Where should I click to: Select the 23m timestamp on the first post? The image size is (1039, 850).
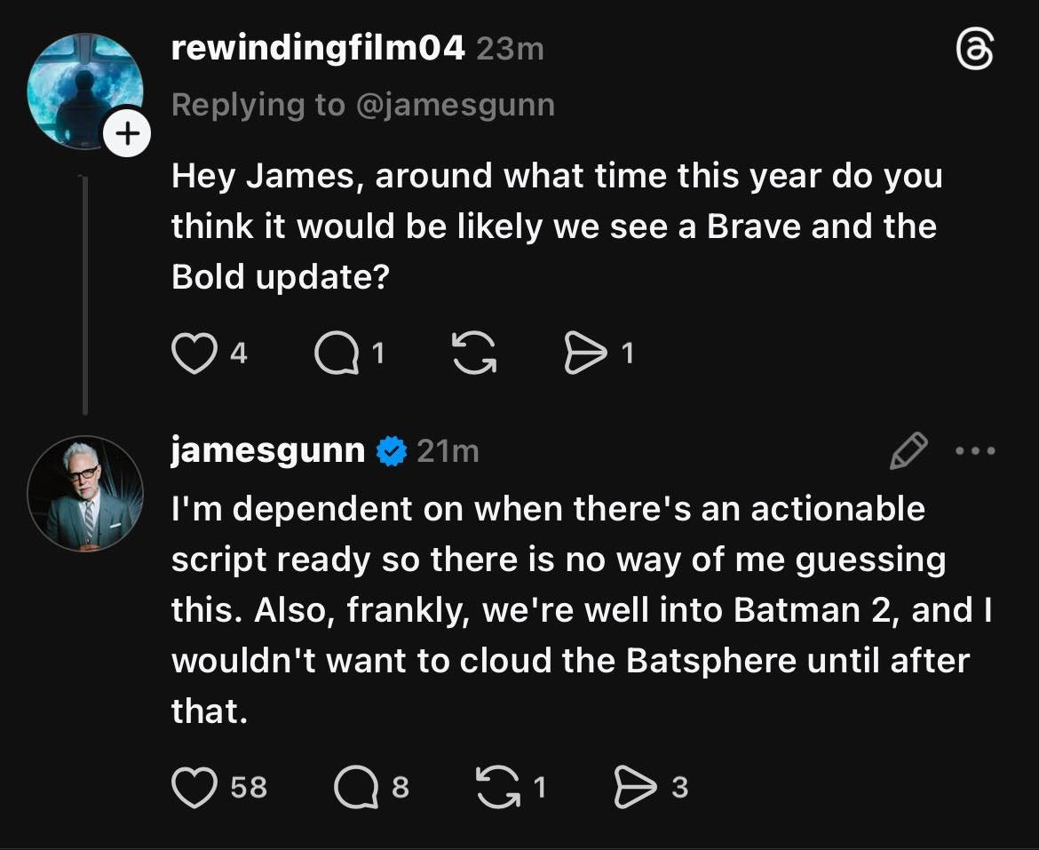click(509, 49)
